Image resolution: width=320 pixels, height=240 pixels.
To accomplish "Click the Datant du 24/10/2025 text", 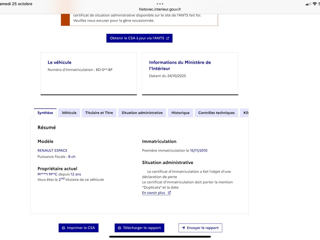I will click(x=167, y=76).
